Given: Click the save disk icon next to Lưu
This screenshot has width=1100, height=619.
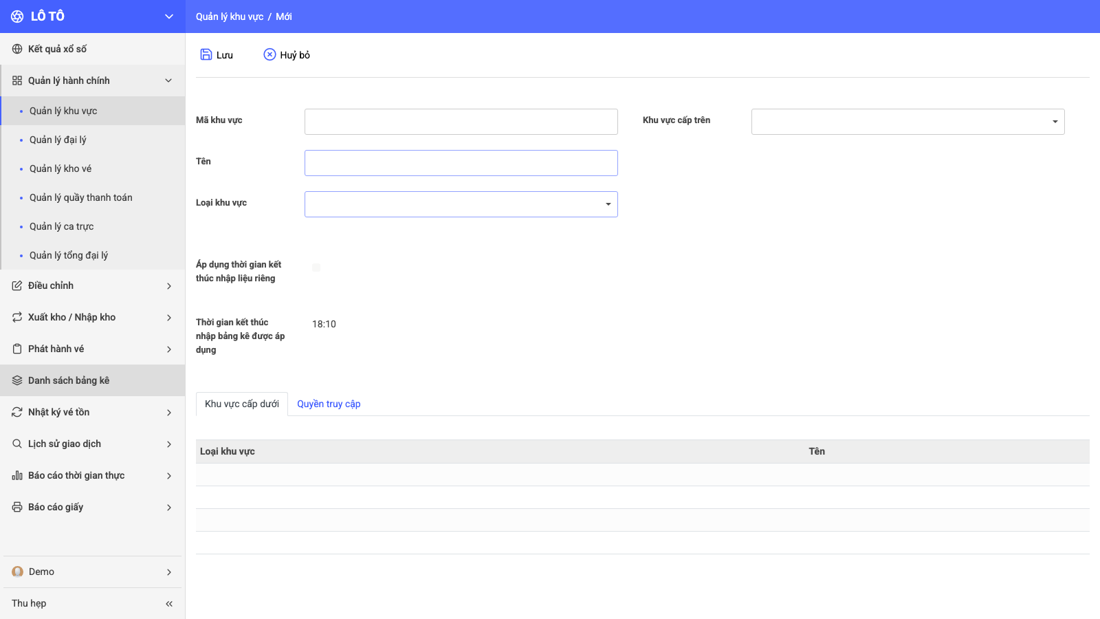Looking at the screenshot, I should pyautogui.click(x=206, y=54).
